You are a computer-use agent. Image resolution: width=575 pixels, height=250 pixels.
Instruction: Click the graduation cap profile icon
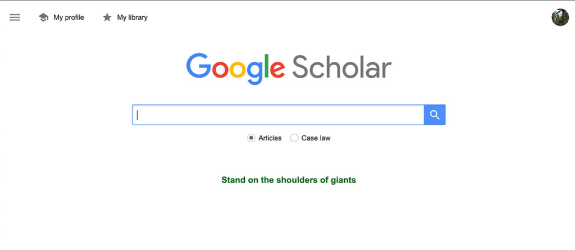pos(43,17)
